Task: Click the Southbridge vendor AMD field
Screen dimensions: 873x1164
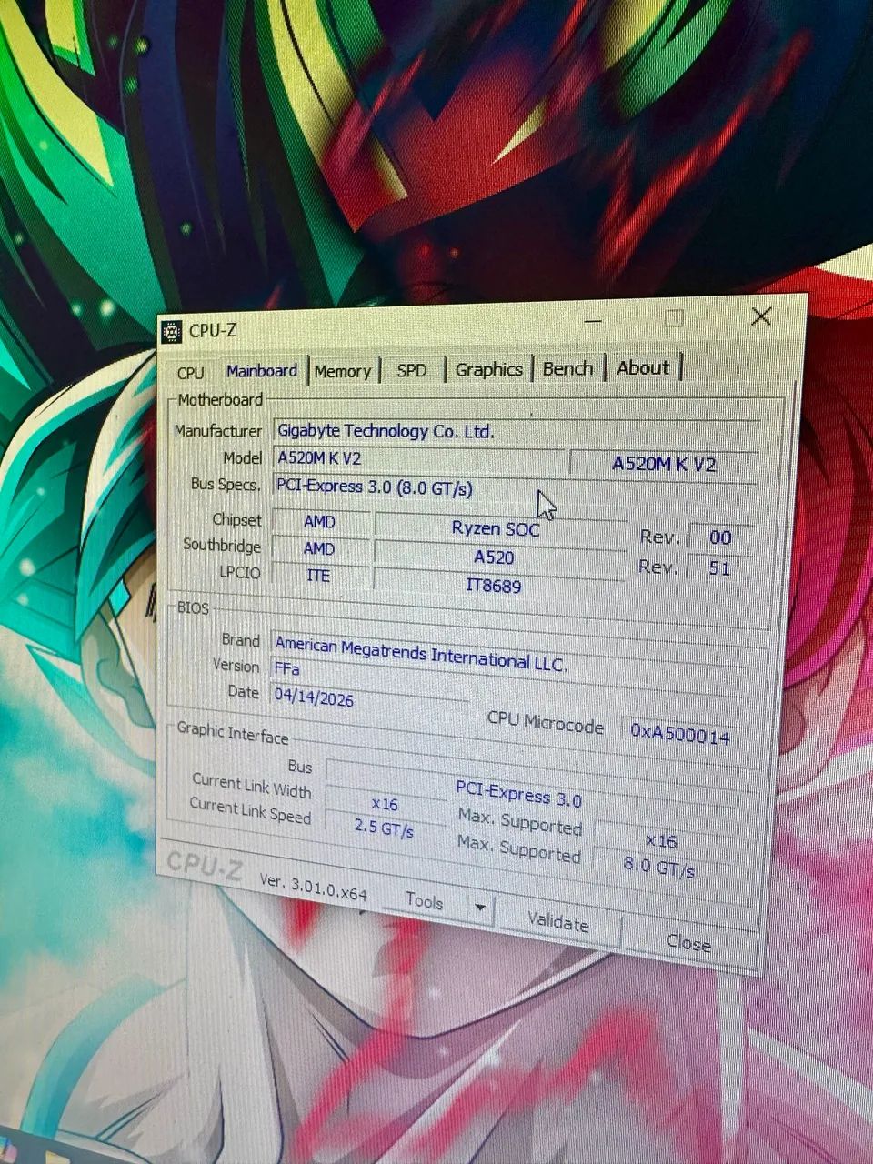Action: pos(319,548)
